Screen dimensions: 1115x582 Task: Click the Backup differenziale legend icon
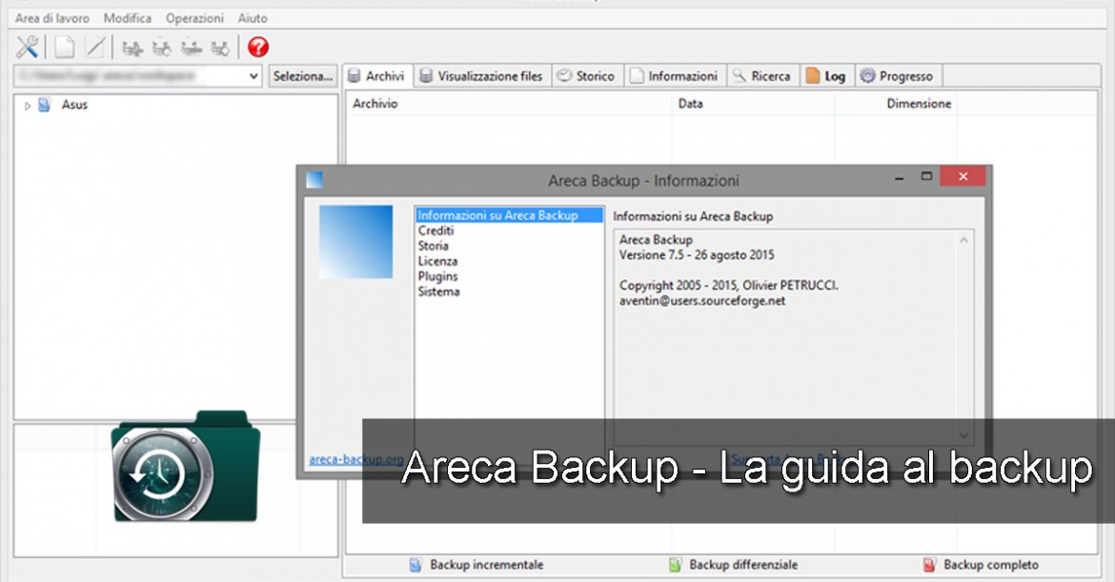(675, 565)
